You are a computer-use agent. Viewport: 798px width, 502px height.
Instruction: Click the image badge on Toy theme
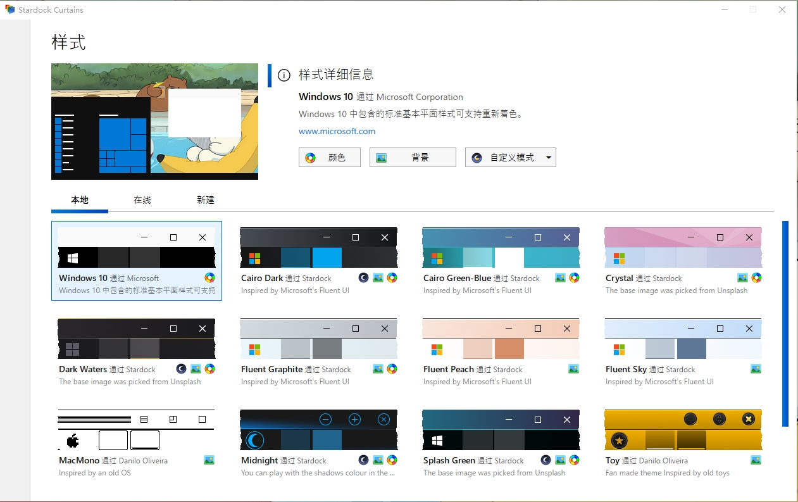[x=756, y=460]
